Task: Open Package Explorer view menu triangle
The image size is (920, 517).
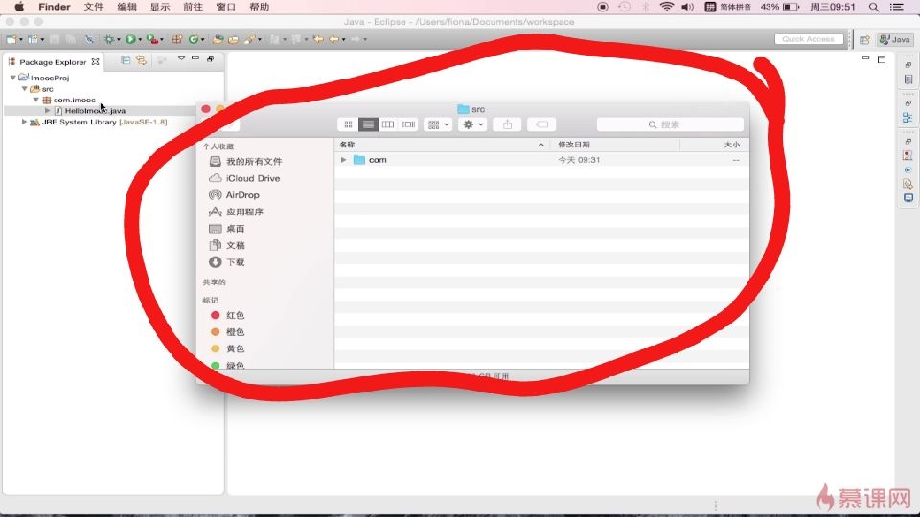Action: coord(181,58)
